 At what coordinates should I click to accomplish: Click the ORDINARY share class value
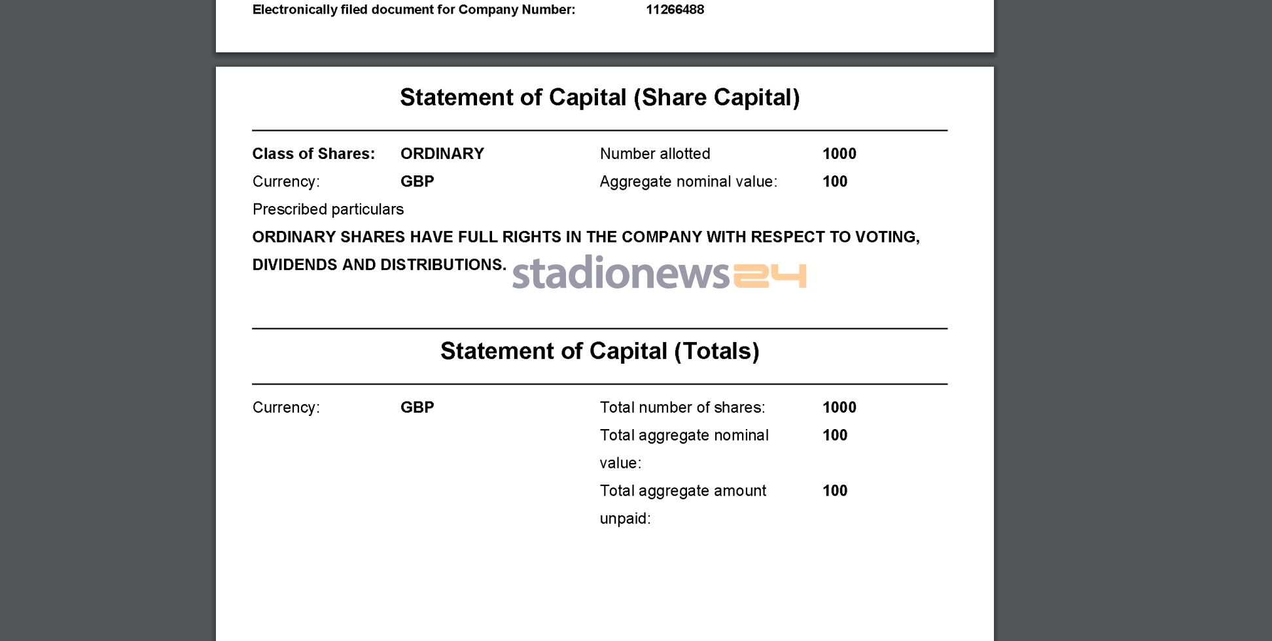point(442,154)
